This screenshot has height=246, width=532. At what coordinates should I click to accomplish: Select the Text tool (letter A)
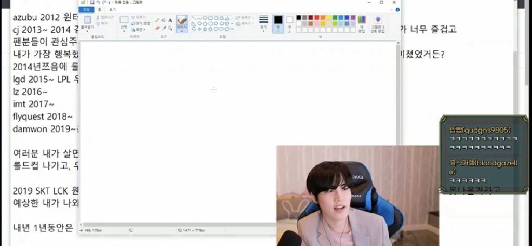coord(170,20)
